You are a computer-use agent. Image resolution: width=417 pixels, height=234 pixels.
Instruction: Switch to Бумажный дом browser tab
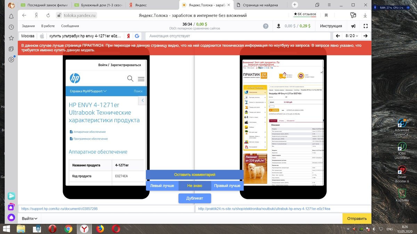[99, 5]
